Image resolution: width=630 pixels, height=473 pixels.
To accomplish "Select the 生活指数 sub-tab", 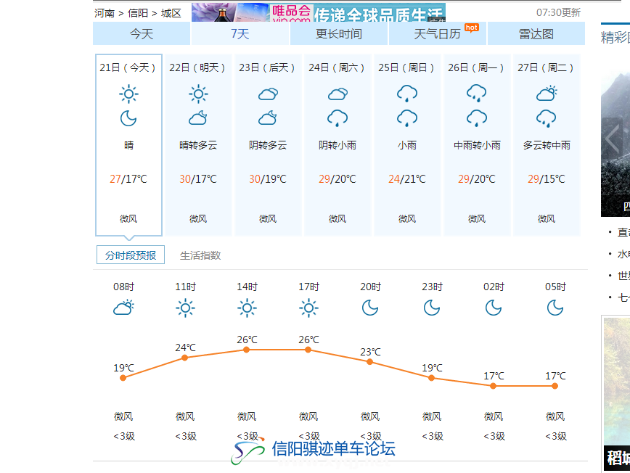I will [200, 255].
